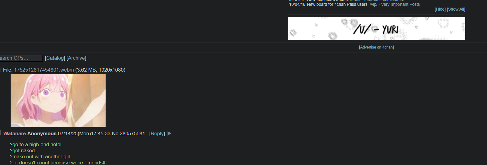Open the board Catalog
This screenshot has width=487, height=165.
[x=55, y=58]
